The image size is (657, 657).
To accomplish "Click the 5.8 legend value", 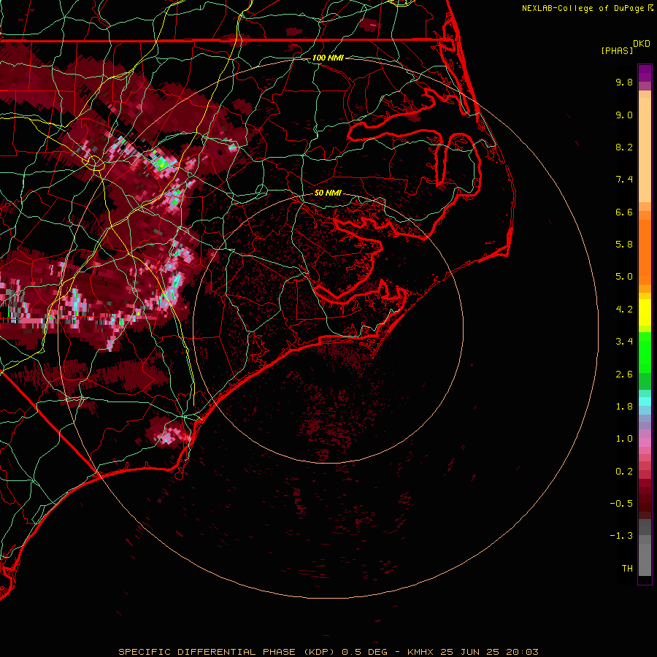I will coord(624,245).
